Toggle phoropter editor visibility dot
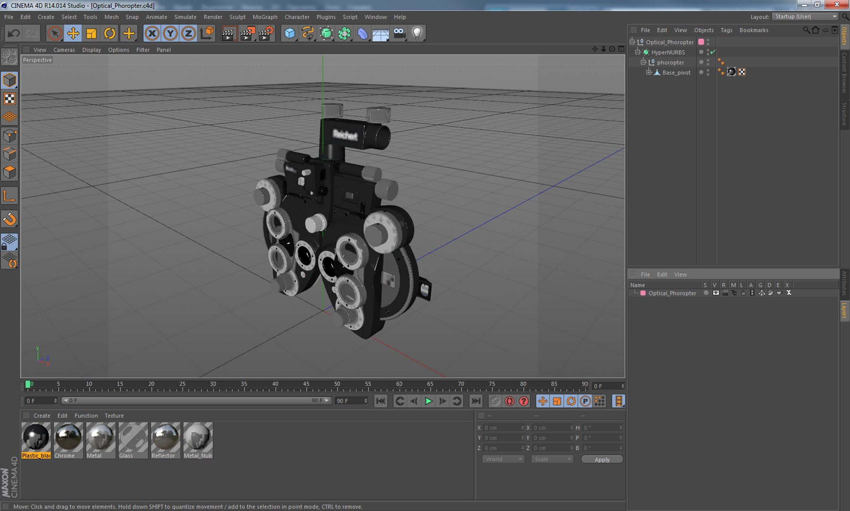 click(708, 60)
